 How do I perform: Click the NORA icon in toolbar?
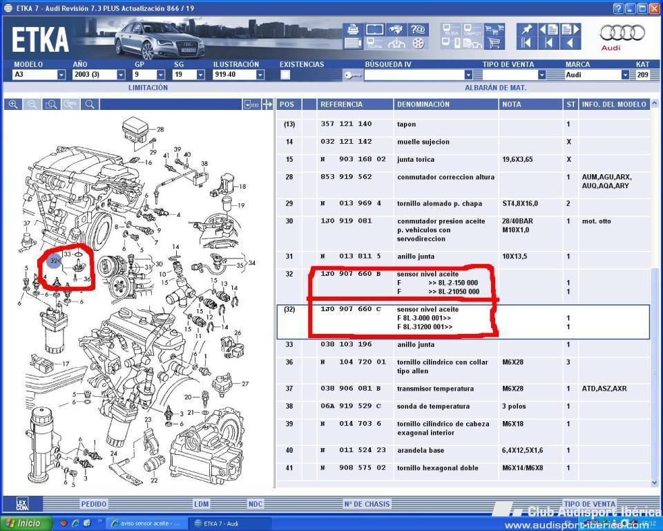coord(374,43)
